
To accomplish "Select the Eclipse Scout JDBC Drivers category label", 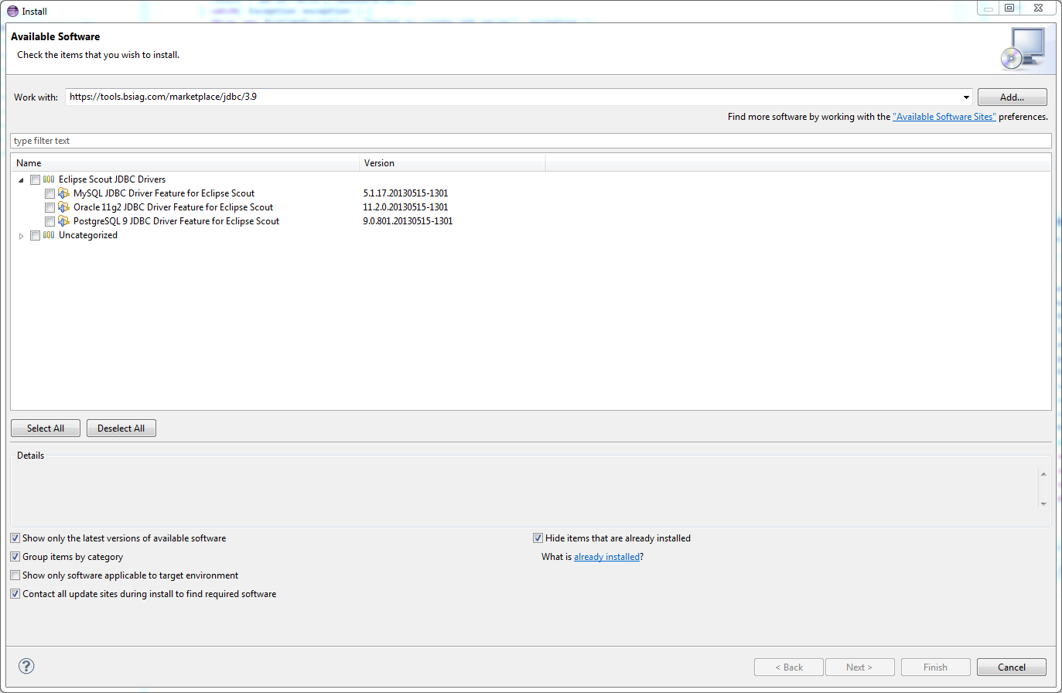I will coord(112,179).
